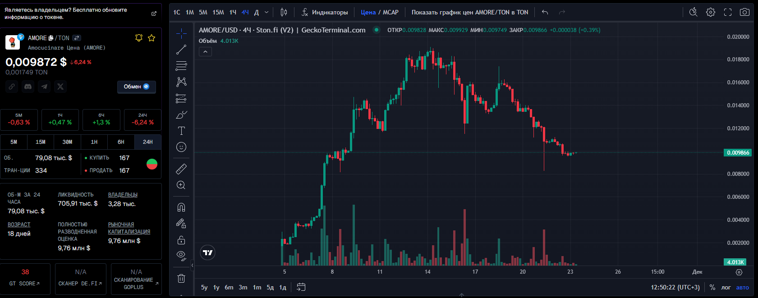Undo the last chart action

point(545,12)
